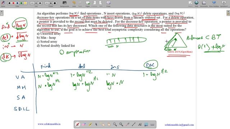The width and height of the screenshot is (230, 129).
Task: Click option 'd) Sorted doubly linked list'
Action: coord(56,46)
